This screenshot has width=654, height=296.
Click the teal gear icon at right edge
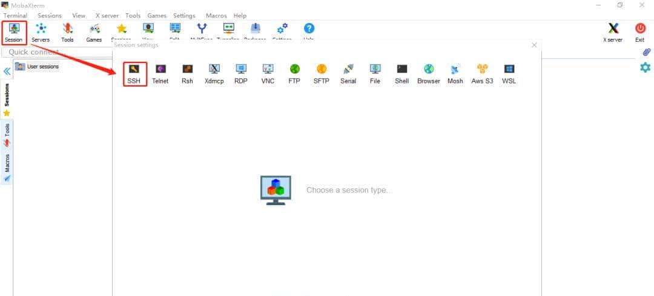point(646,67)
